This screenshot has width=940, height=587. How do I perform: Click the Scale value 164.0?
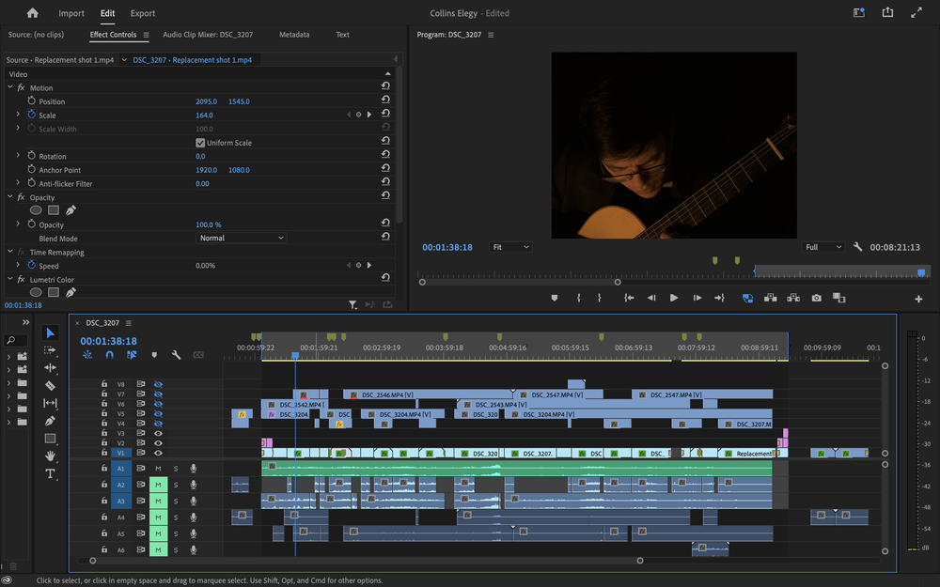(204, 116)
